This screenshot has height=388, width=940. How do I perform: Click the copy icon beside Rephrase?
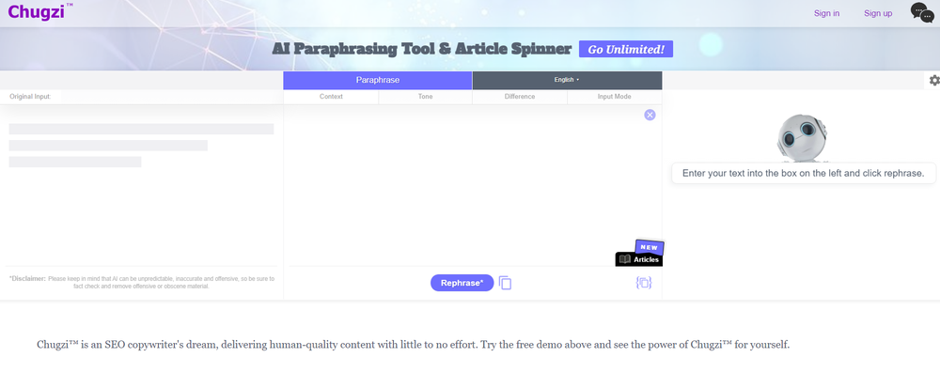click(x=506, y=283)
